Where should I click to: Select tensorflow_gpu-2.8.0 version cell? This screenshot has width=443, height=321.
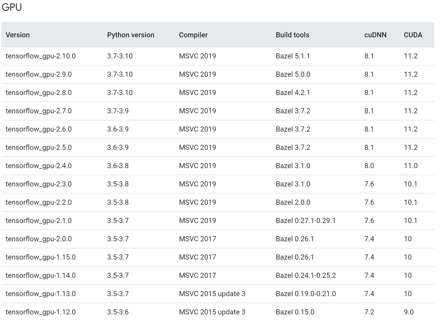click(x=39, y=93)
